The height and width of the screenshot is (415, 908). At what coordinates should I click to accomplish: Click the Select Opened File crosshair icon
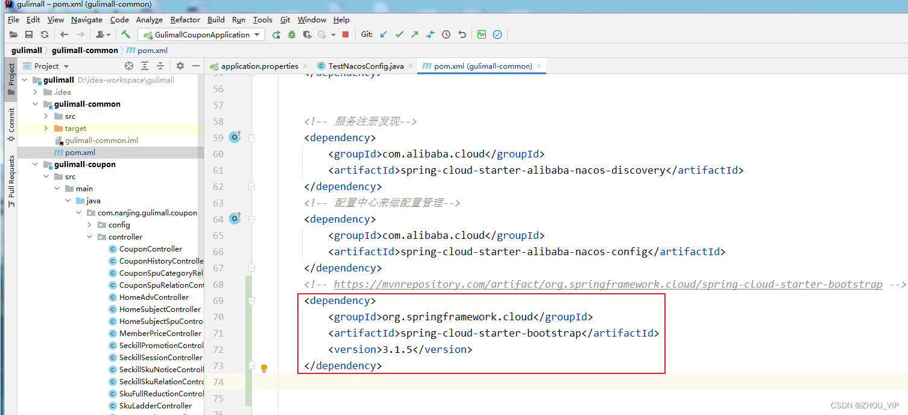tap(129, 66)
